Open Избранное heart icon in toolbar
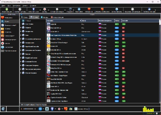This screenshot has width=161, height=115. pyautogui.click(x=89, y=9)
